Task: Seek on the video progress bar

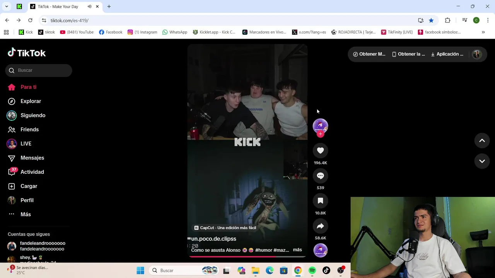Action: click(247, 256)
